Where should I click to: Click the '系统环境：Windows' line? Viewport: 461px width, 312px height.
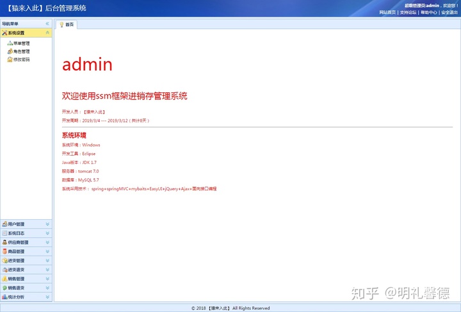81,145
